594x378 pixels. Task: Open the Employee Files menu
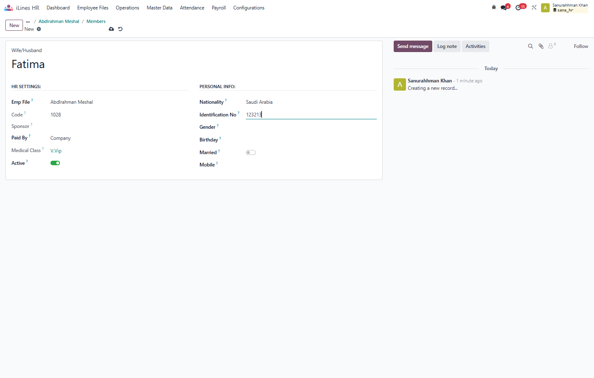93,8
